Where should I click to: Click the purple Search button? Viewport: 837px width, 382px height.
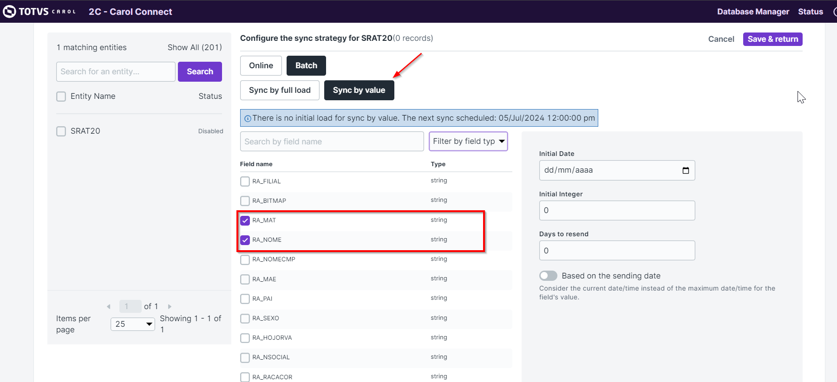pyautogui.click(x=200, y=71)
